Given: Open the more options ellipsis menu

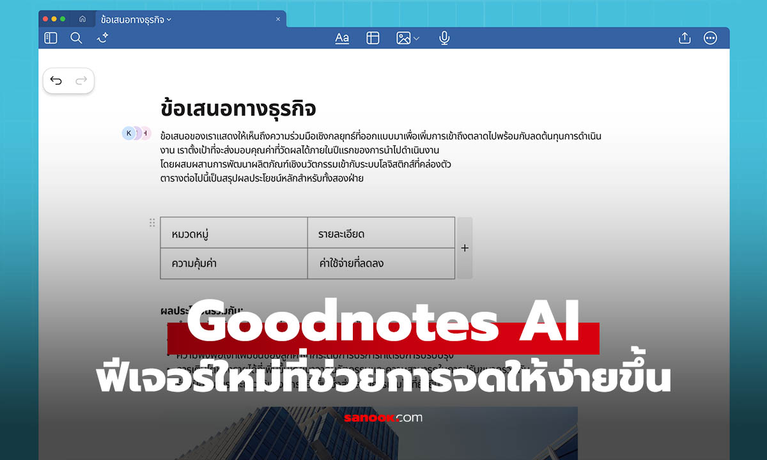Looking at the screenshot, I should coord(710,38).
